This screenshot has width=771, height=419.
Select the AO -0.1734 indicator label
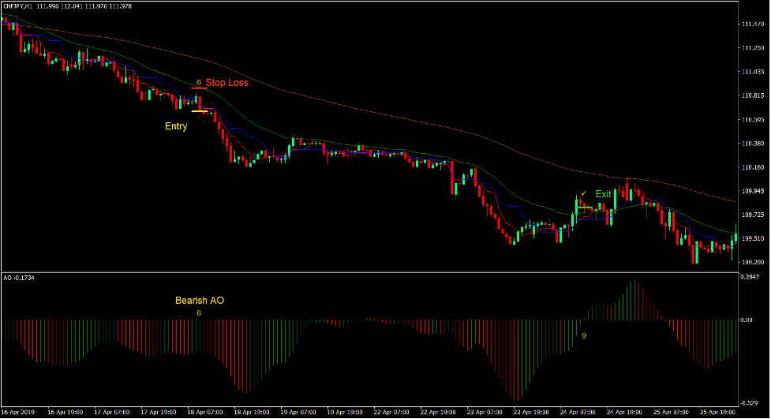pos(19,278)
